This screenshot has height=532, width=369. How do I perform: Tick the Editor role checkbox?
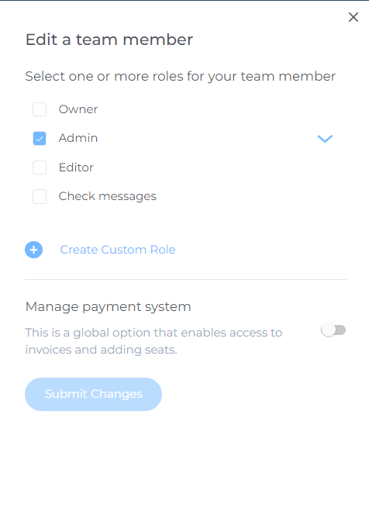[40, 168]
